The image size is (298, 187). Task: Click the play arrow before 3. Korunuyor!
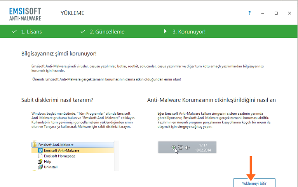click(165, 31)
